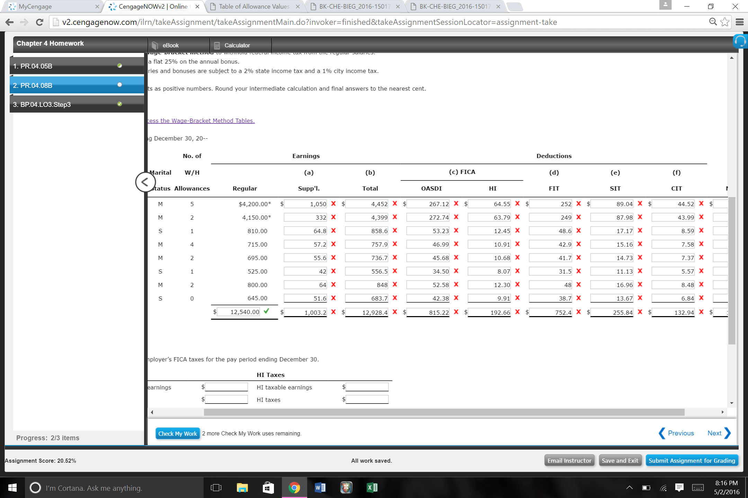Screen dimensions: 748x498
Task: Open File Explorer from the taskbar
Action: click(x=242, y=488)
